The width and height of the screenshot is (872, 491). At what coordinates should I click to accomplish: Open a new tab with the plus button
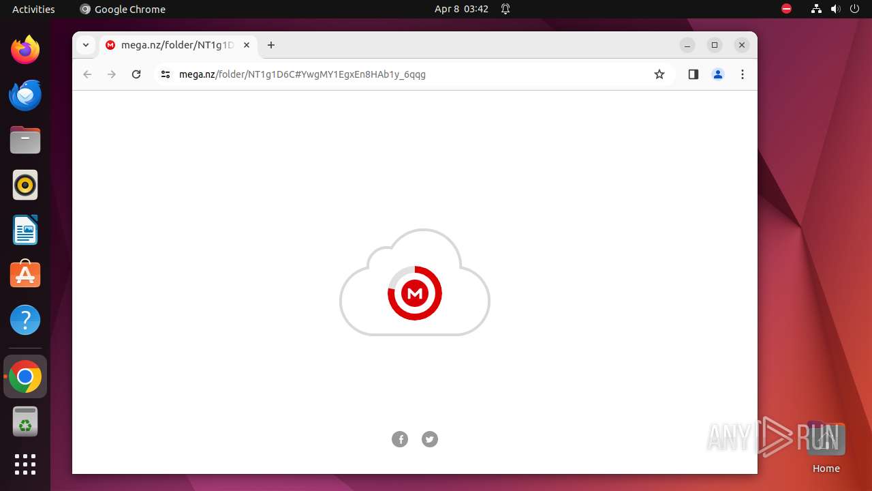[x=271, y=45]
